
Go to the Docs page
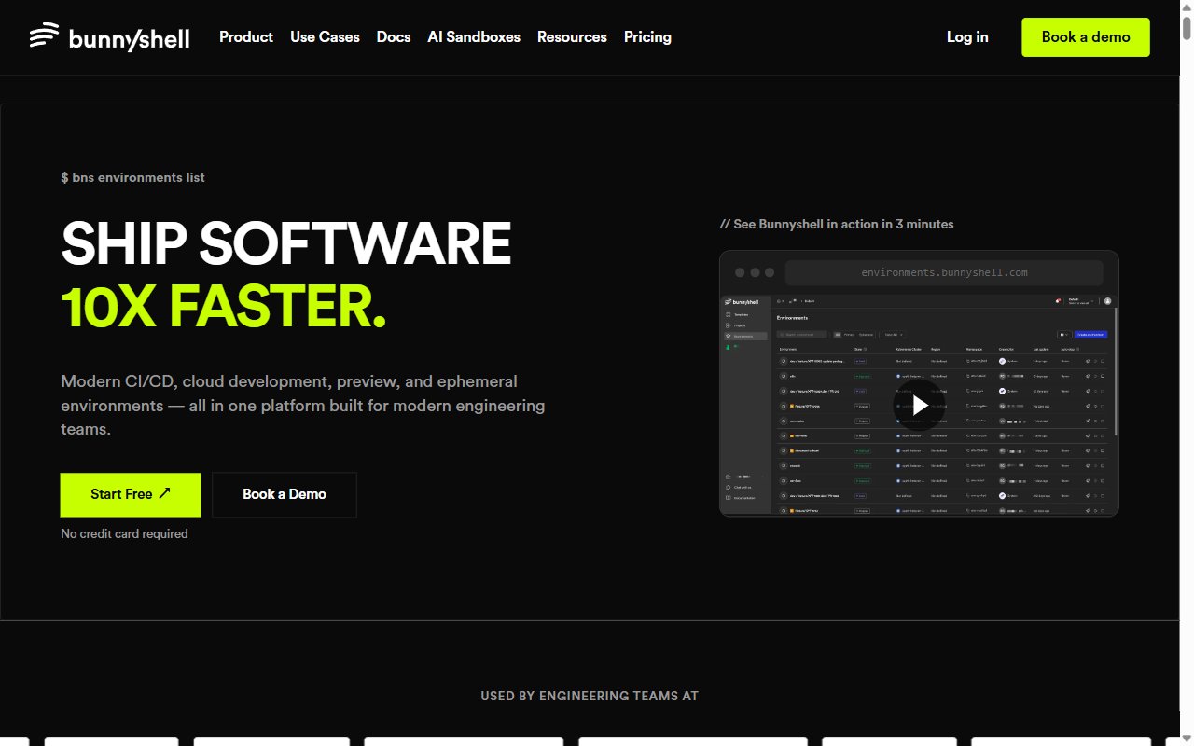[394, 37]
